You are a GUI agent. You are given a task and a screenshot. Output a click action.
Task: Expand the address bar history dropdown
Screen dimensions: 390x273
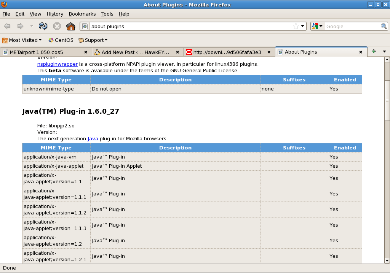tap(302, 26)
